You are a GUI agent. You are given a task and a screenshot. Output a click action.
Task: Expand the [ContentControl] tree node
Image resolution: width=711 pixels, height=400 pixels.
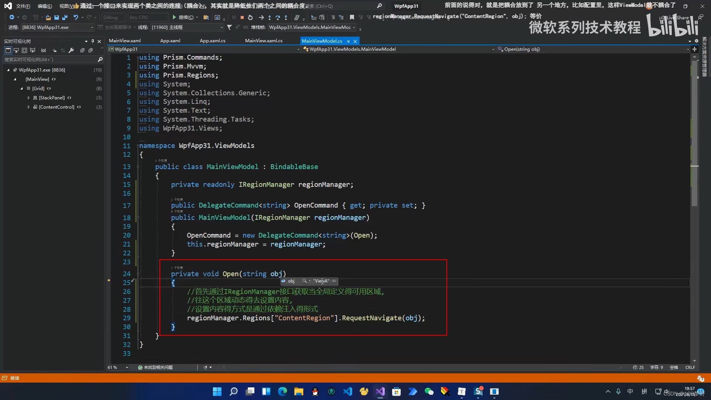[x=29, y=107]
